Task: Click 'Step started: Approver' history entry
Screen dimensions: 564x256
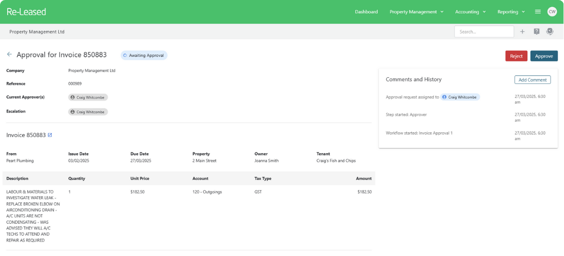Action: 406,115
